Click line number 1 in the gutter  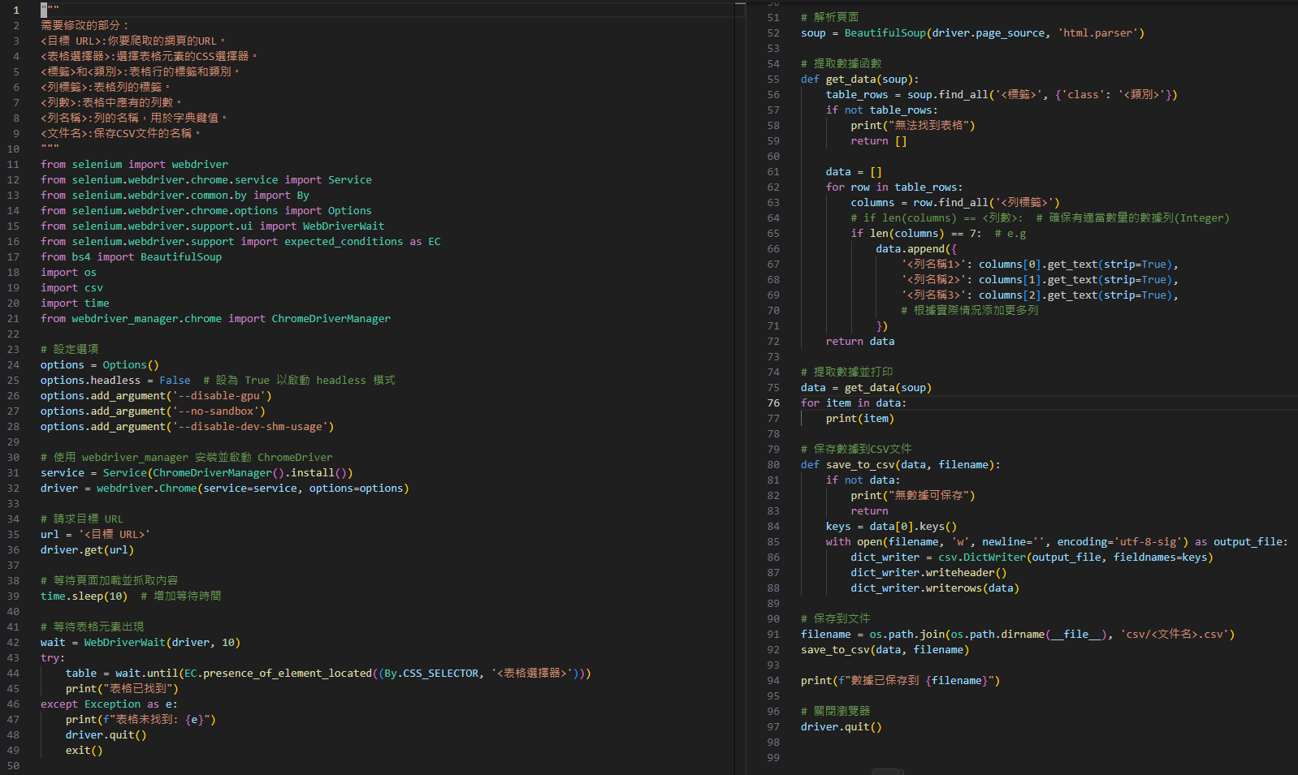click(15, 10)
